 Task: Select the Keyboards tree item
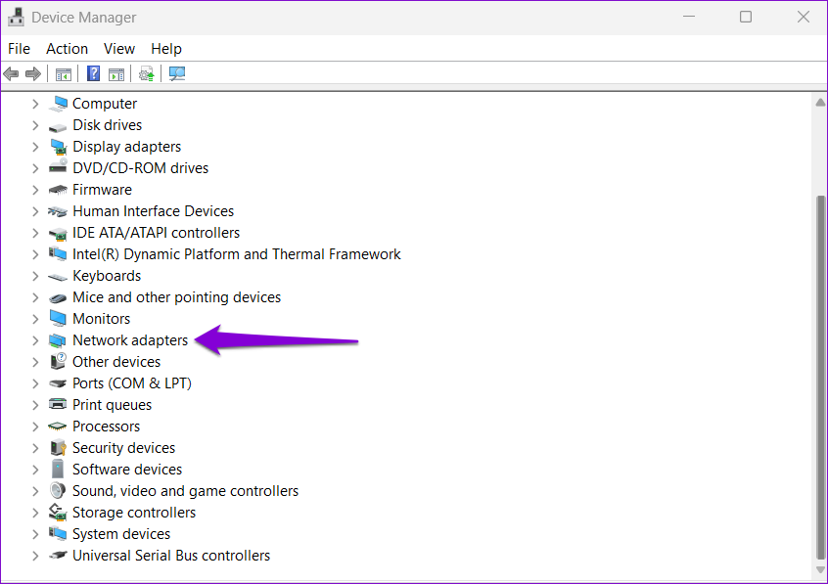click(x=107, y=276)
